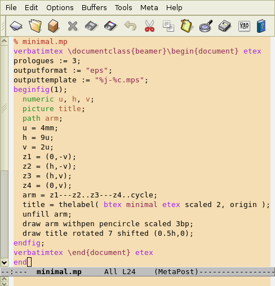Open the directory browser (Dired) icon
This screenshot has height=286, width=275.
[x=54, y=26]
